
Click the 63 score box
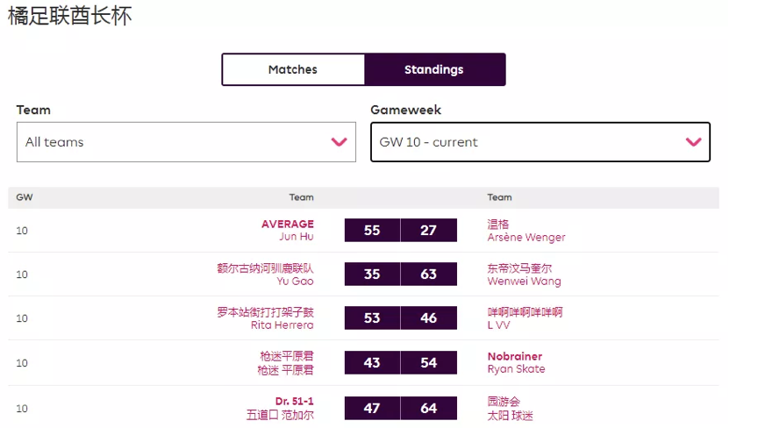tap(428, 275)
